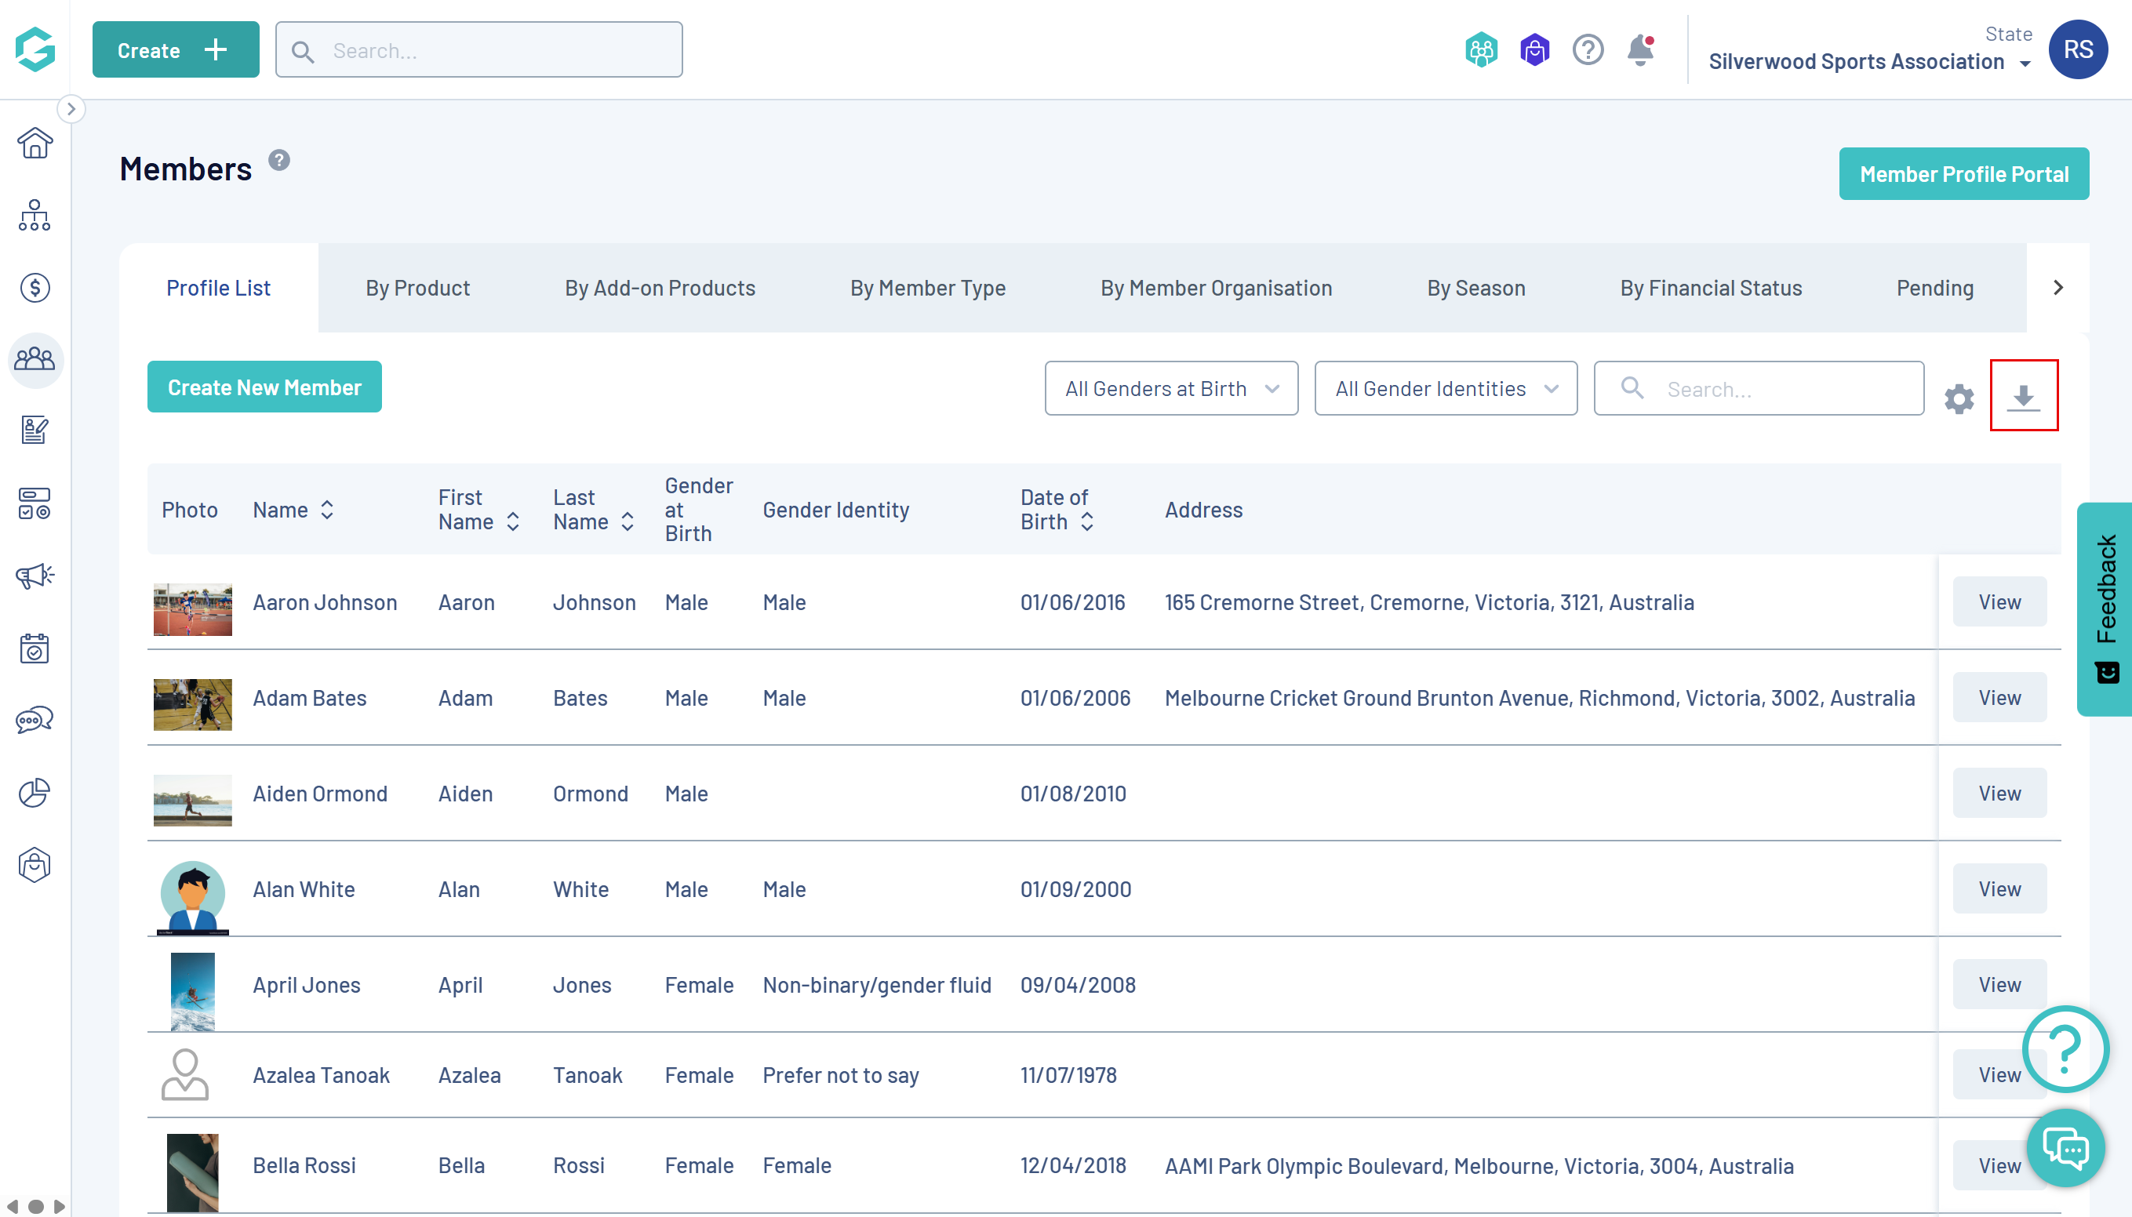Click the download export icon

click(x=2022, y=395)
